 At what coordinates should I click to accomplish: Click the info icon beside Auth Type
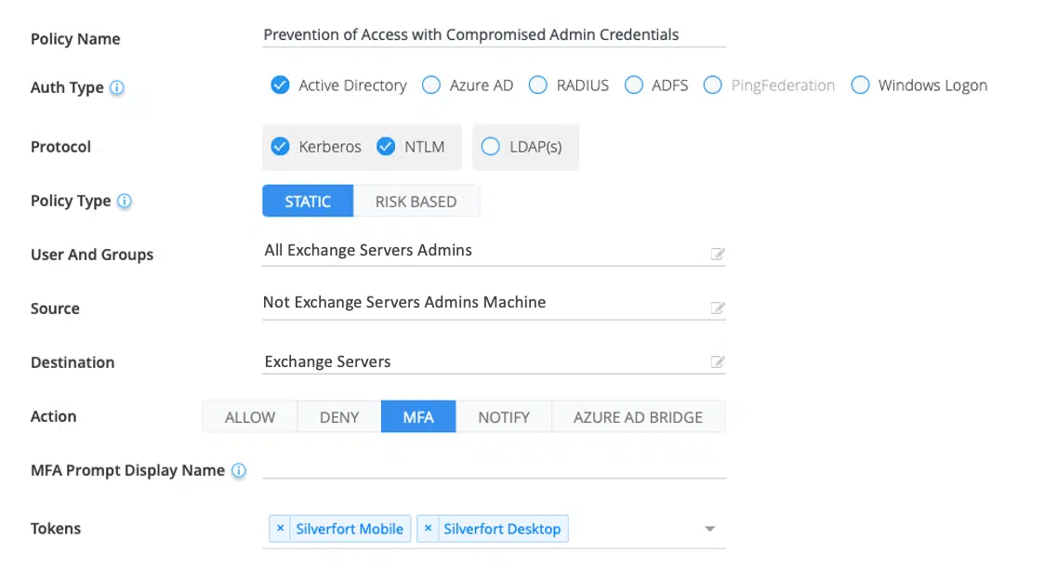point(117,88)
